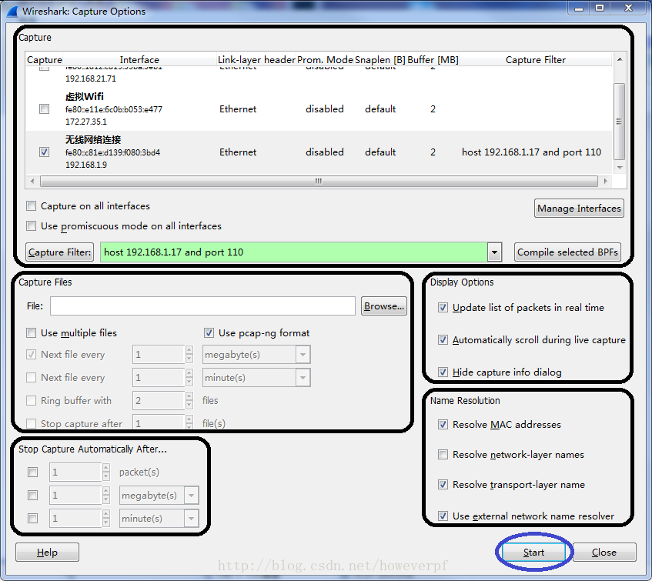Open the capture filter history dropdown arrow
Image resolution: width=652 pixels, height=581 pixels.
pos(494,252)
